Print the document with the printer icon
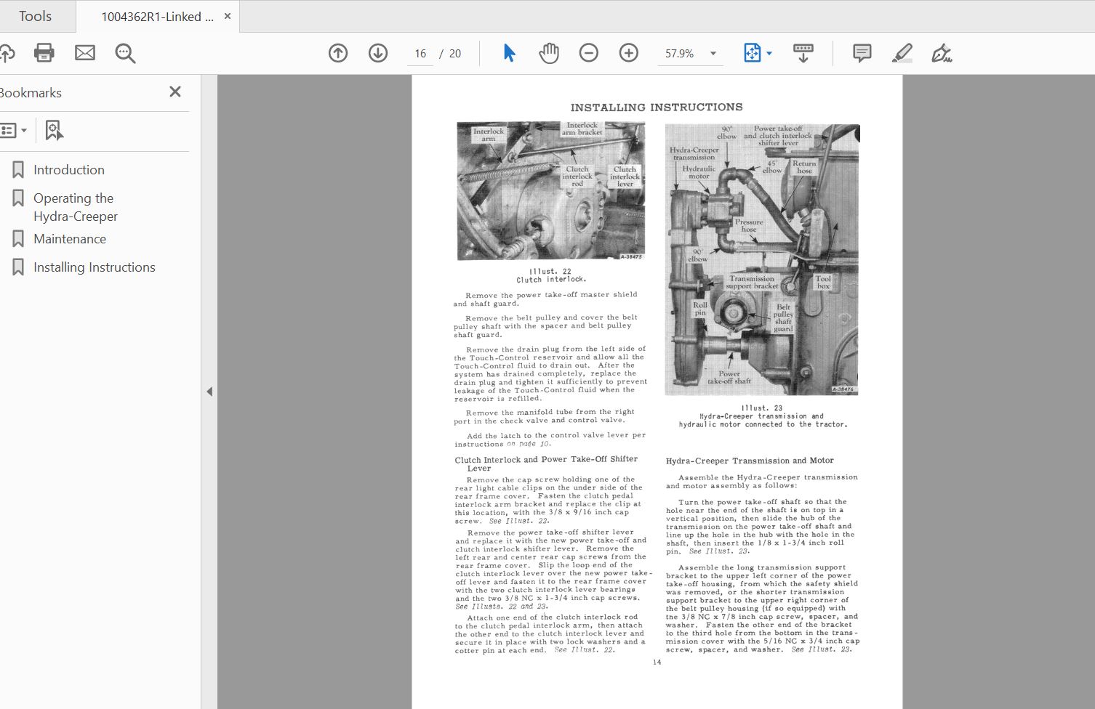 [44, 53]
